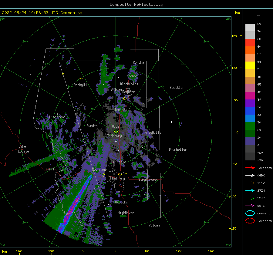The width and height of the screenshot is (273, 255).
Task: Click the Stettler city label
Action: (x=177, y=88)
